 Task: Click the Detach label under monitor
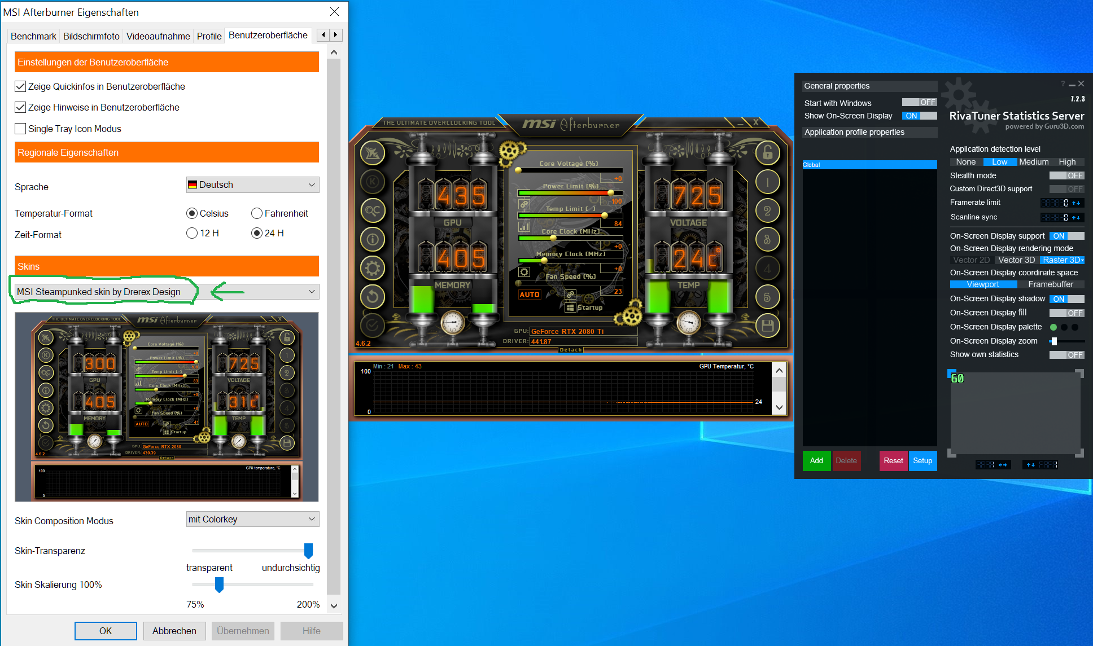pyautogui.click(x=570, y=350)
